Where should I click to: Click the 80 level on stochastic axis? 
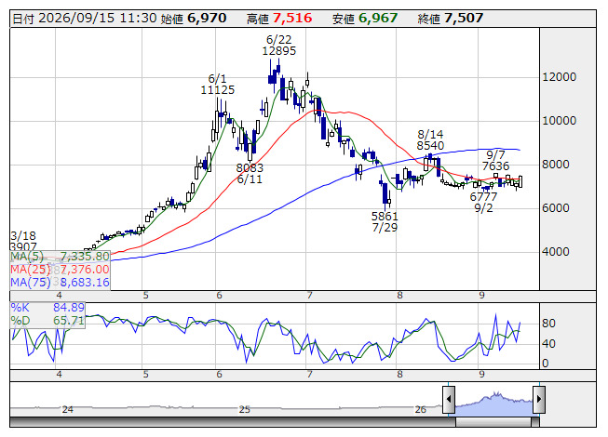[548, 324]
